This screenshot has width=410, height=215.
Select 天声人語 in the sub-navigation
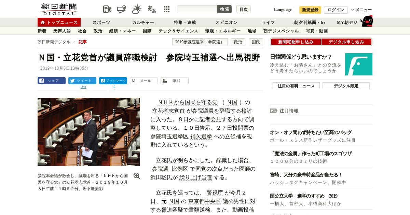[62, 31]
